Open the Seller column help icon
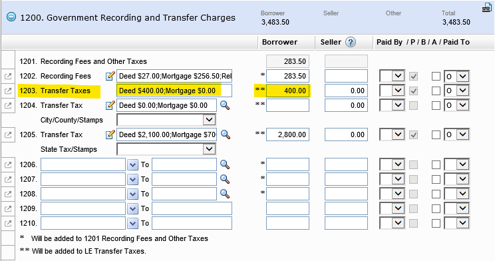Image resolution: width=495 pixels, height=261 pixels. point(351,42)
